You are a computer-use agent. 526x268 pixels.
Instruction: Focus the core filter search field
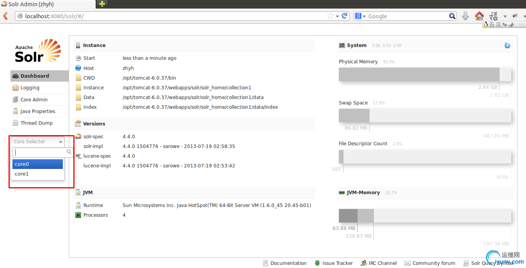43,152
